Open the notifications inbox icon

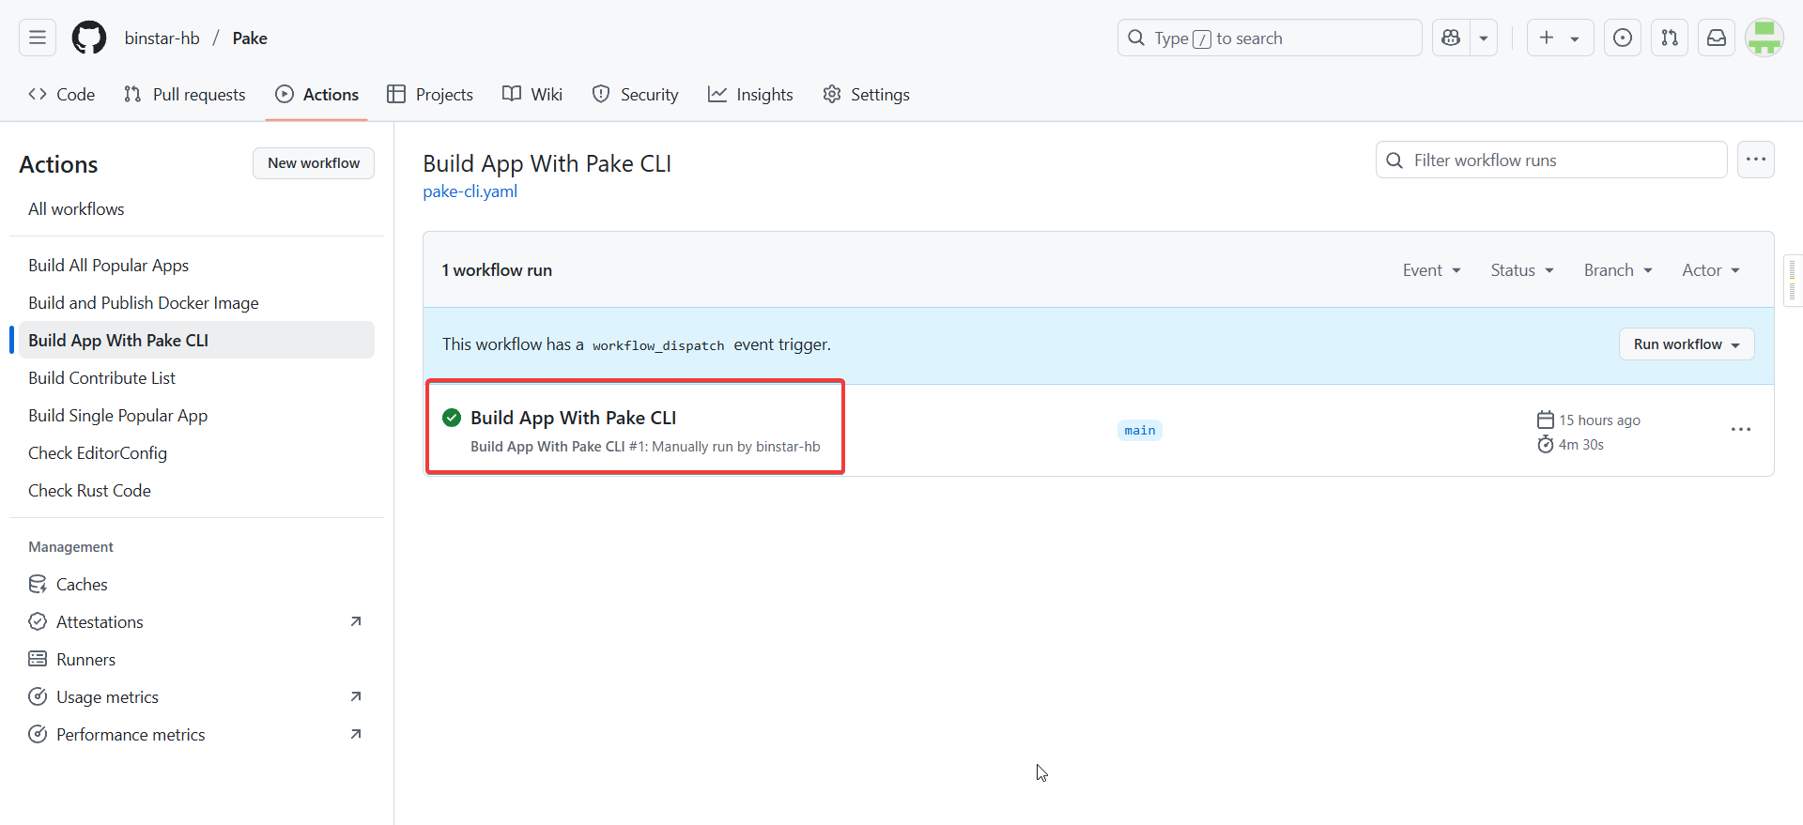point(1717,38)
